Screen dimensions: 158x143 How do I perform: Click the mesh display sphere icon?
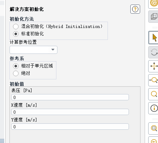coord(154,3)
